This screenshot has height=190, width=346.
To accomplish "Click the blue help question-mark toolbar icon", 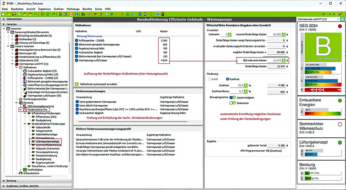I will pos(158,14).
